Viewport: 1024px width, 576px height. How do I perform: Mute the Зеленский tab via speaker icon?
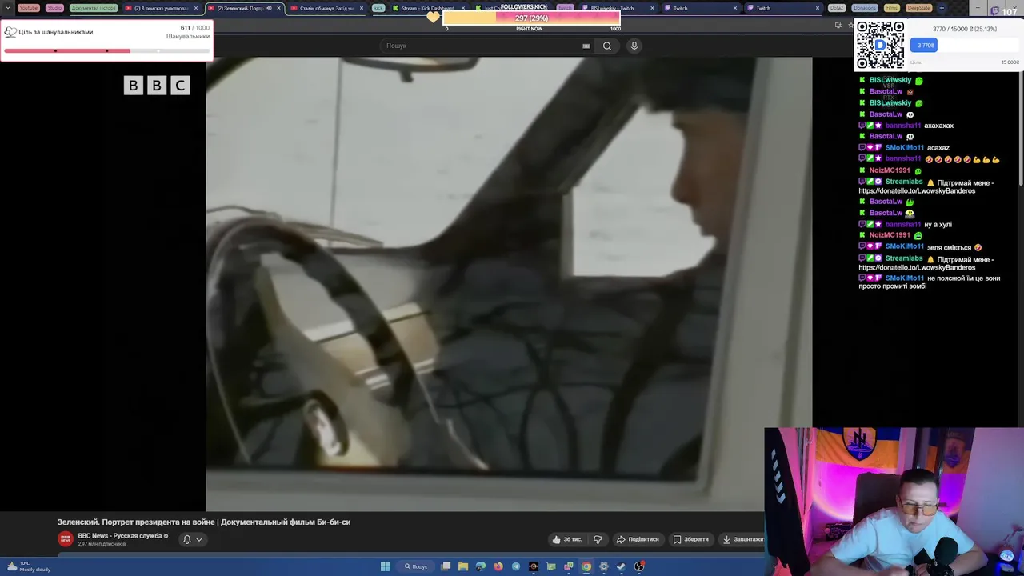269,8
